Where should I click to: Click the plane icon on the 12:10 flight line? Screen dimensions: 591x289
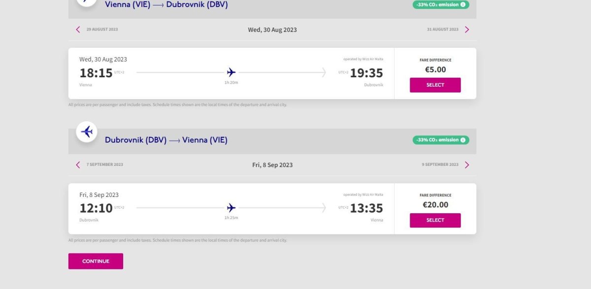click(231, 208)
